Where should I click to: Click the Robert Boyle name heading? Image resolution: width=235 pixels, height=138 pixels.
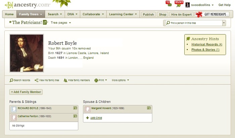(x=62, y=43)
